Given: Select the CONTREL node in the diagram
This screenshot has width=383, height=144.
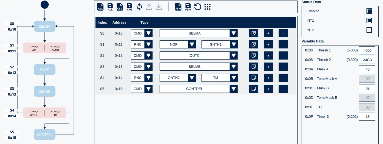Looking at the screenshot, I should (x=45, y=135).
